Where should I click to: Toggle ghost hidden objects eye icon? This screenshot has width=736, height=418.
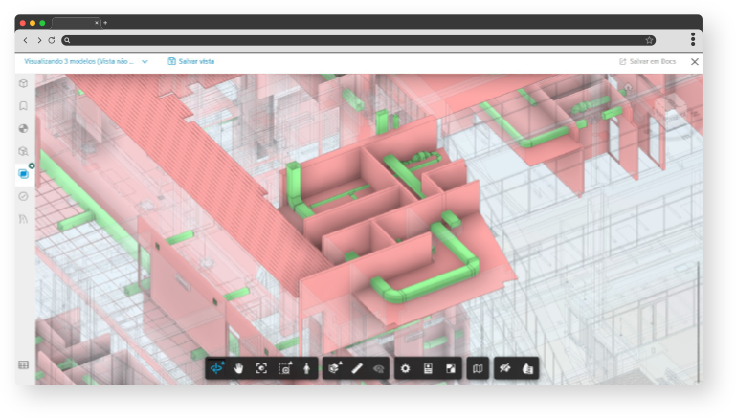tap(379, 368)
